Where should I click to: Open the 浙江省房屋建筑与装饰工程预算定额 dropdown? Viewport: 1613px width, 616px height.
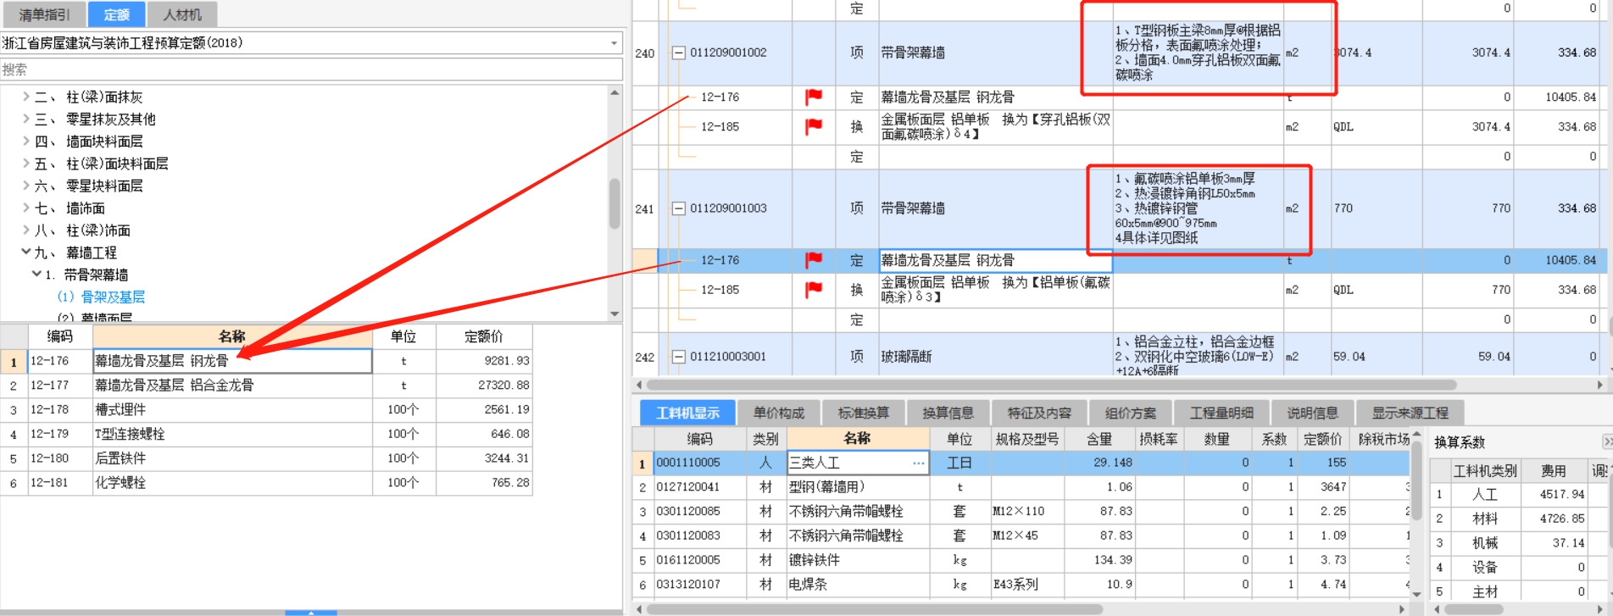614,42
